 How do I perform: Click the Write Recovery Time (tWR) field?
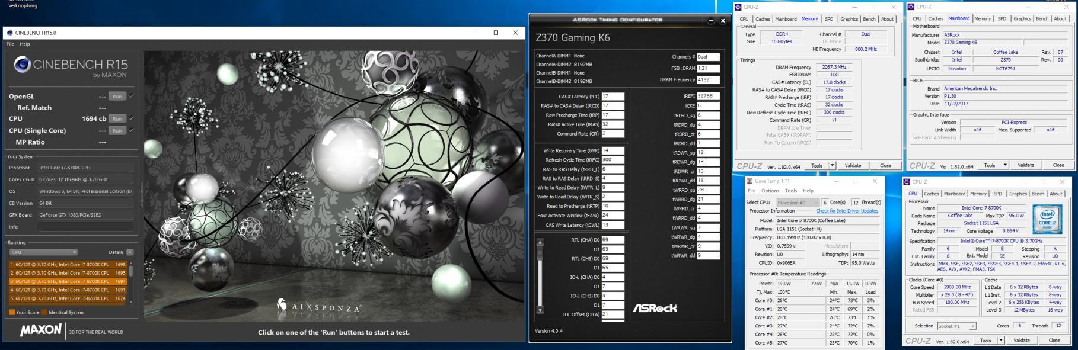613,150
